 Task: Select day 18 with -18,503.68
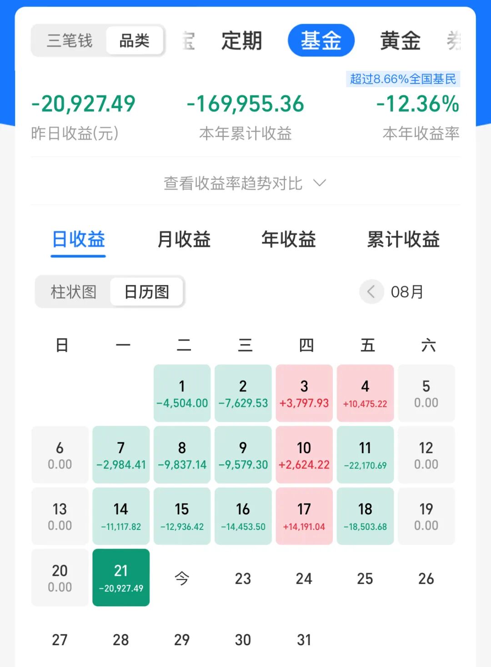(365, 516)
